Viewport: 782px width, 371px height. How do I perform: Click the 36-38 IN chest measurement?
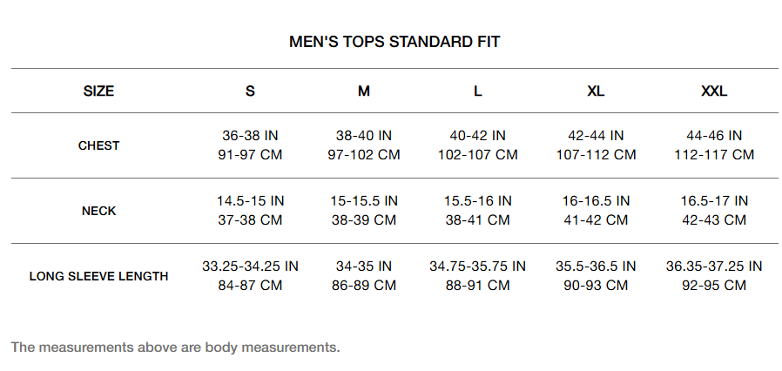tap(250, 136)
